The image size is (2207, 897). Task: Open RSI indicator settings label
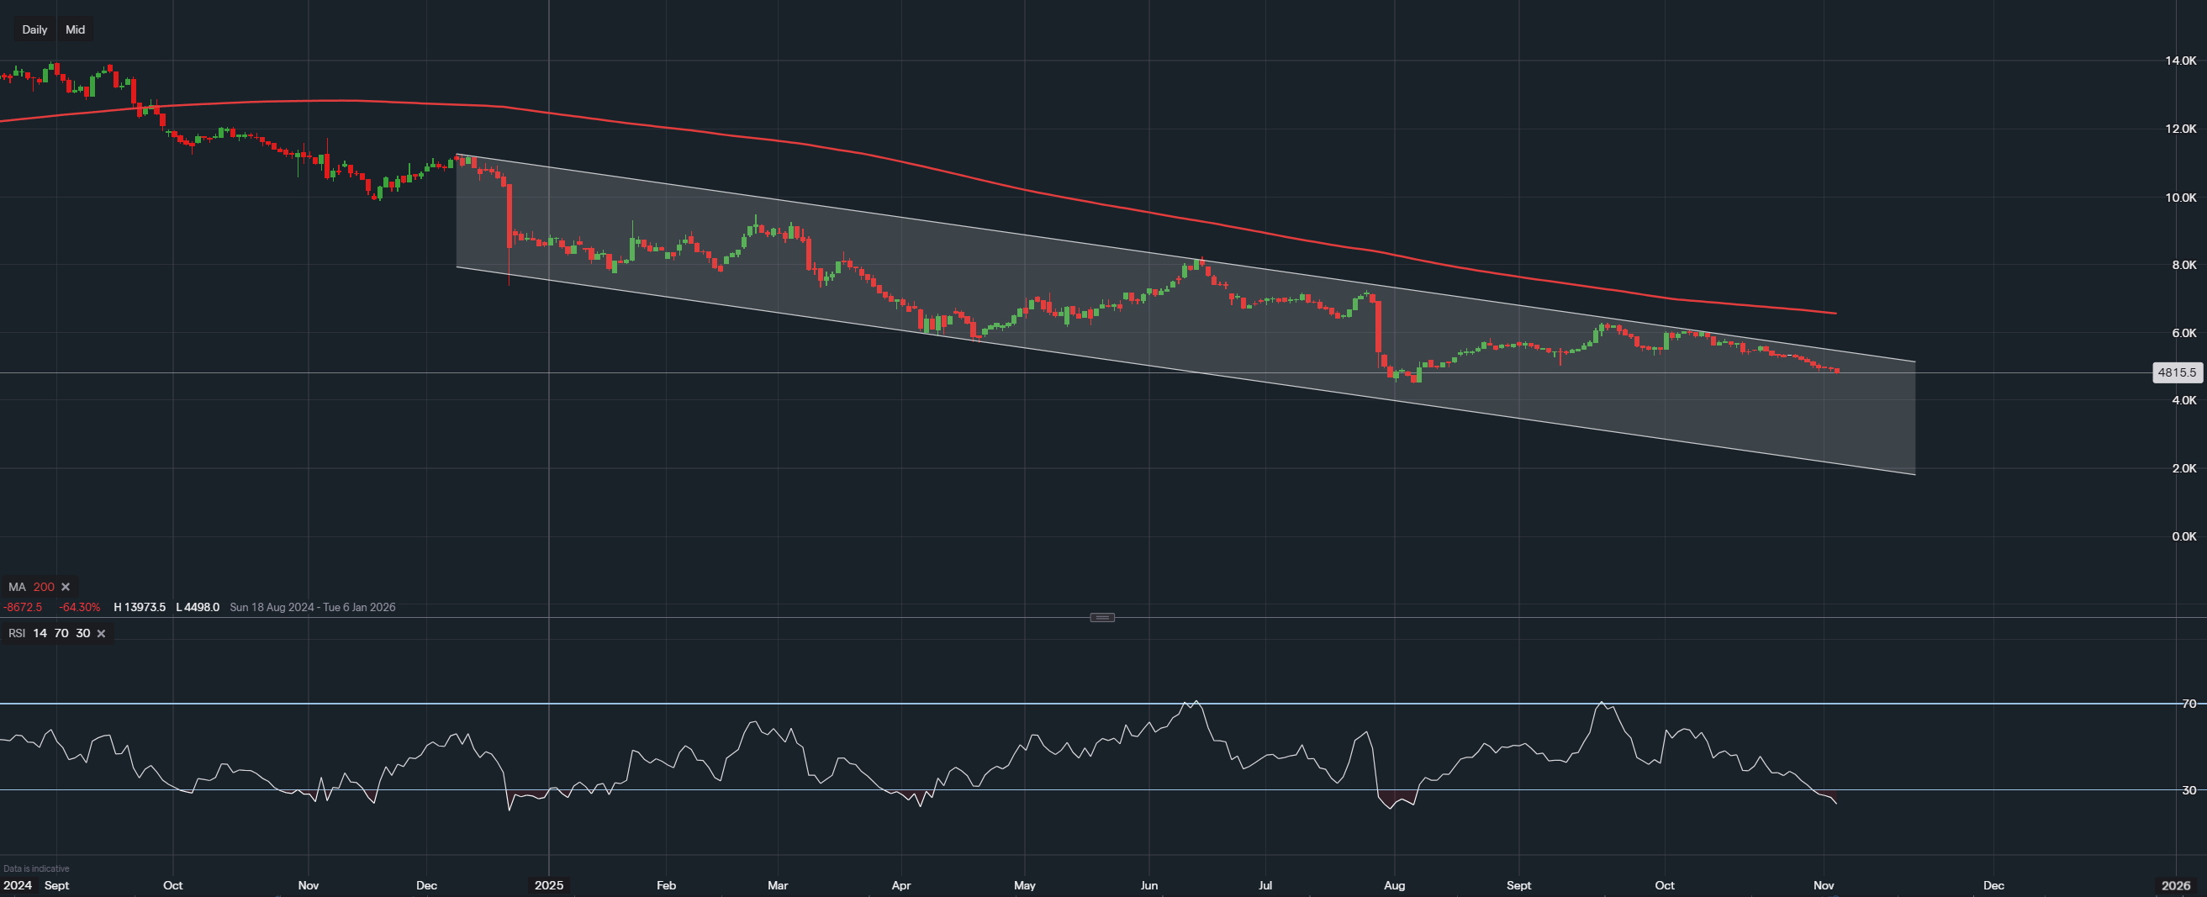click(x=16, y=634)
